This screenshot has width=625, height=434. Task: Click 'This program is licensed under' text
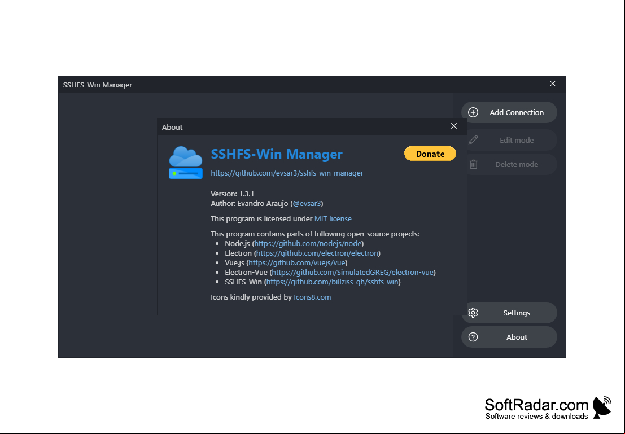coord(262,219)
